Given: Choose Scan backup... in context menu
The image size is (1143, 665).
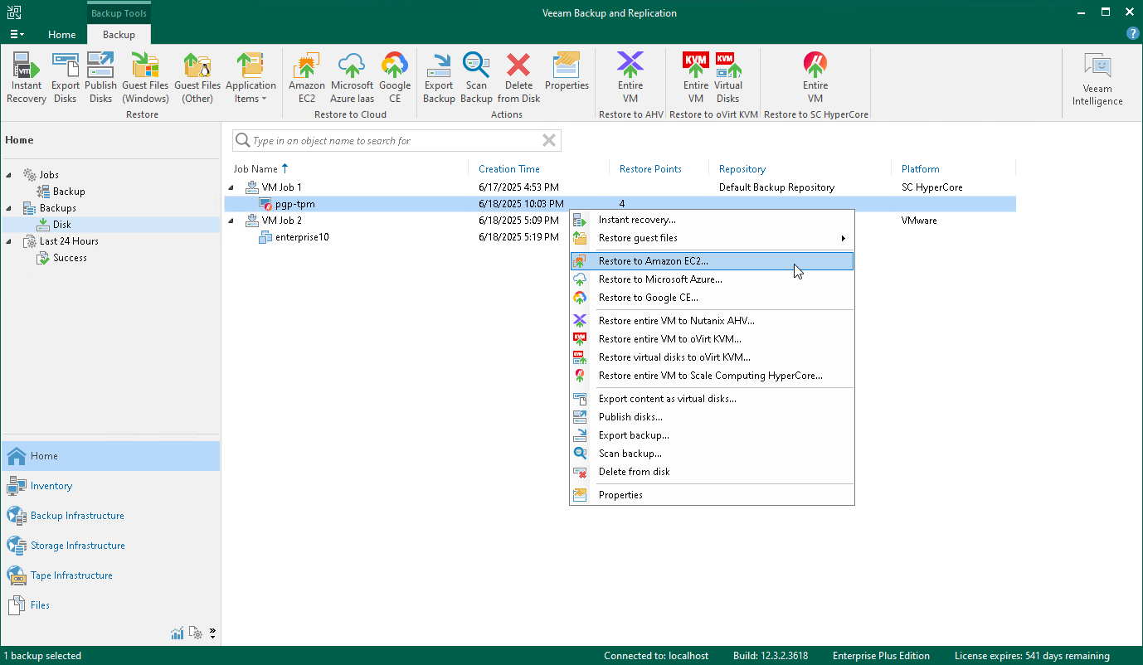Looking at the screenshot, I should 712,454.
